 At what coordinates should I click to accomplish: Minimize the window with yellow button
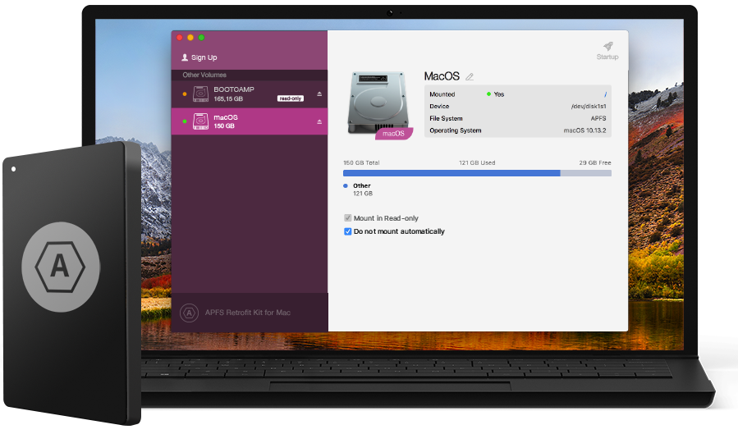190,38
